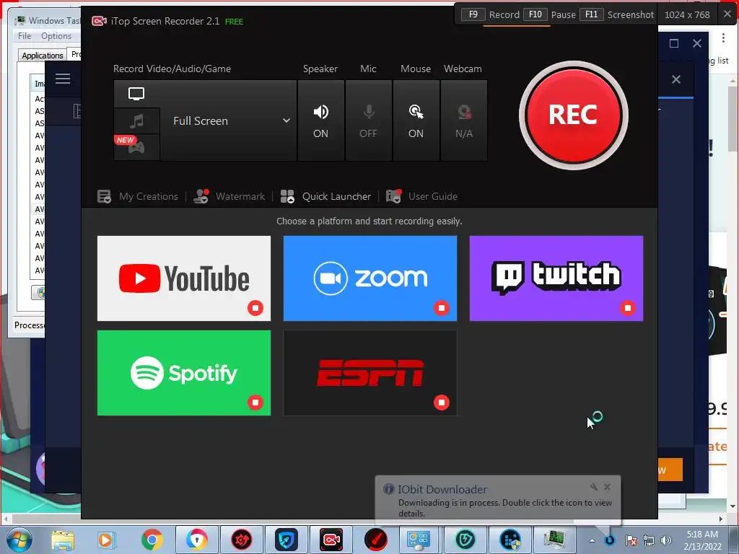Viewport: 739px width, 554px height.
Task: Click the Zoom platform tile
Action: click(370, 278)
